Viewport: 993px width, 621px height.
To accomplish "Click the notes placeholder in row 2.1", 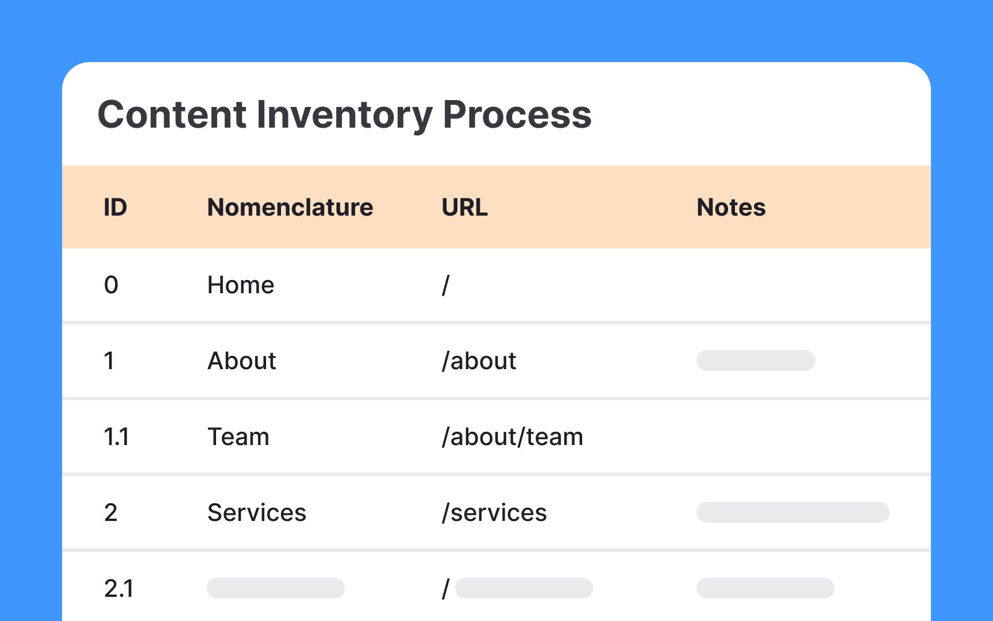I will coord(765,588).
